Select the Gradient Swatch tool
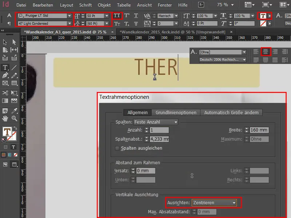Viewport: 291px width, 218px height. pos(5,101)
